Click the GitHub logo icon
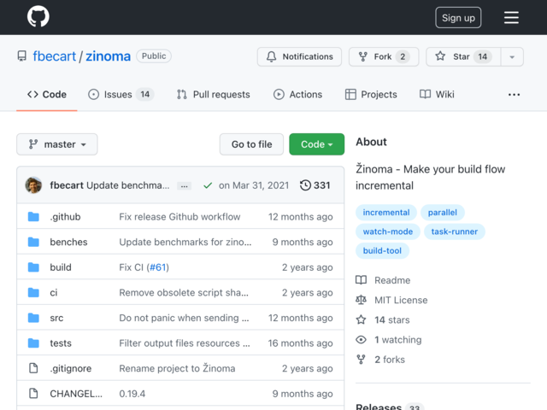This screenshot has height=410, width=547. [x=38, y=17]
